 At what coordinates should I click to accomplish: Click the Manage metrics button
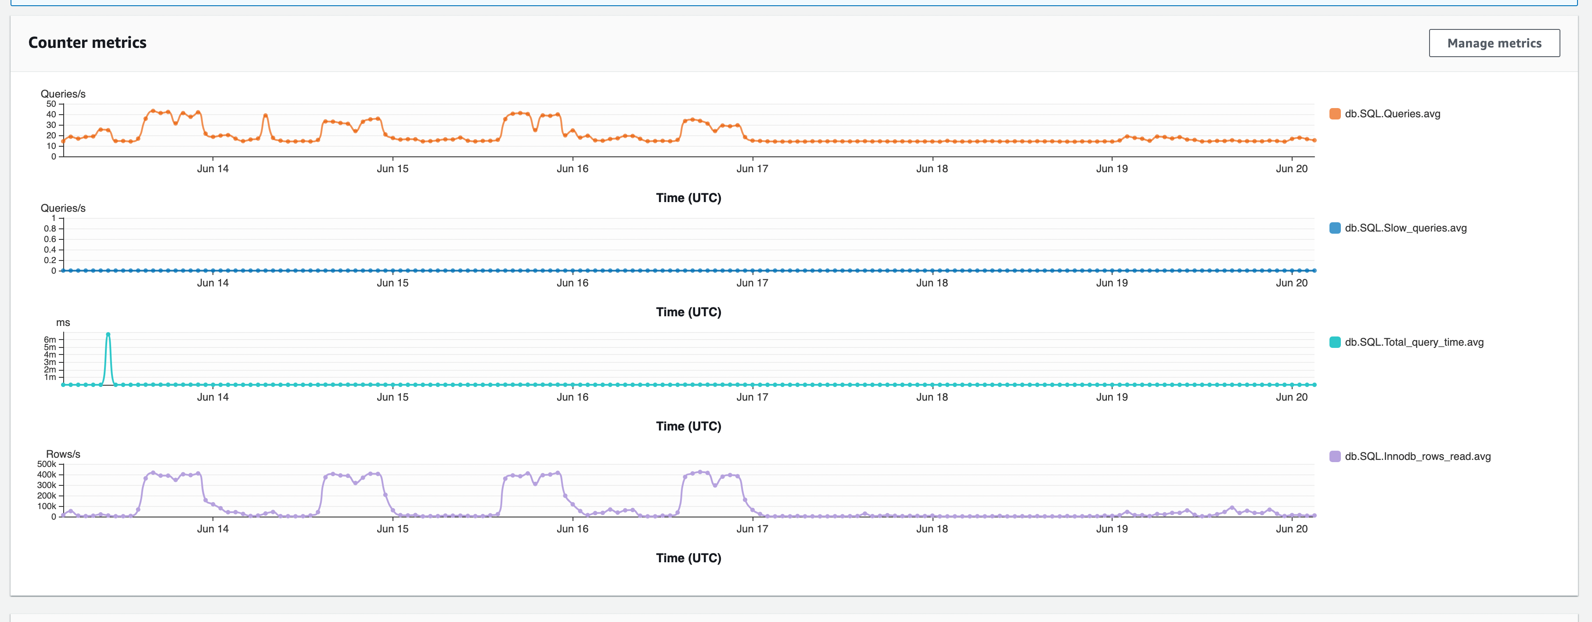tap(1494, 43)
